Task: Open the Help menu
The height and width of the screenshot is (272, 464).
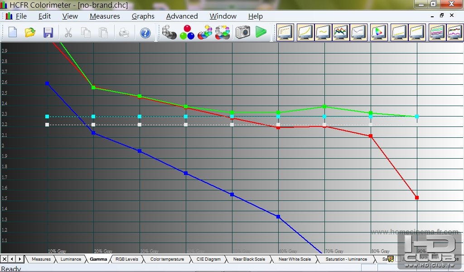Action: [x=256, y=16]
